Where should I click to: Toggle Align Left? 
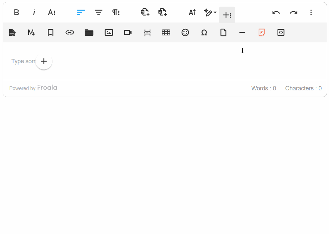click(x=81, y=13)
